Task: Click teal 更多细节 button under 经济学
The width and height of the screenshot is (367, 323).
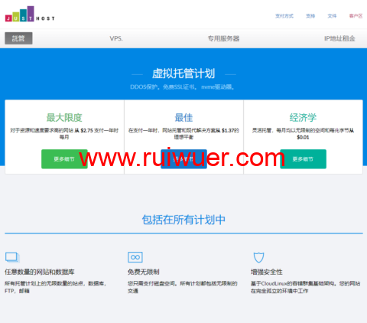Action: tap(303, 159)
